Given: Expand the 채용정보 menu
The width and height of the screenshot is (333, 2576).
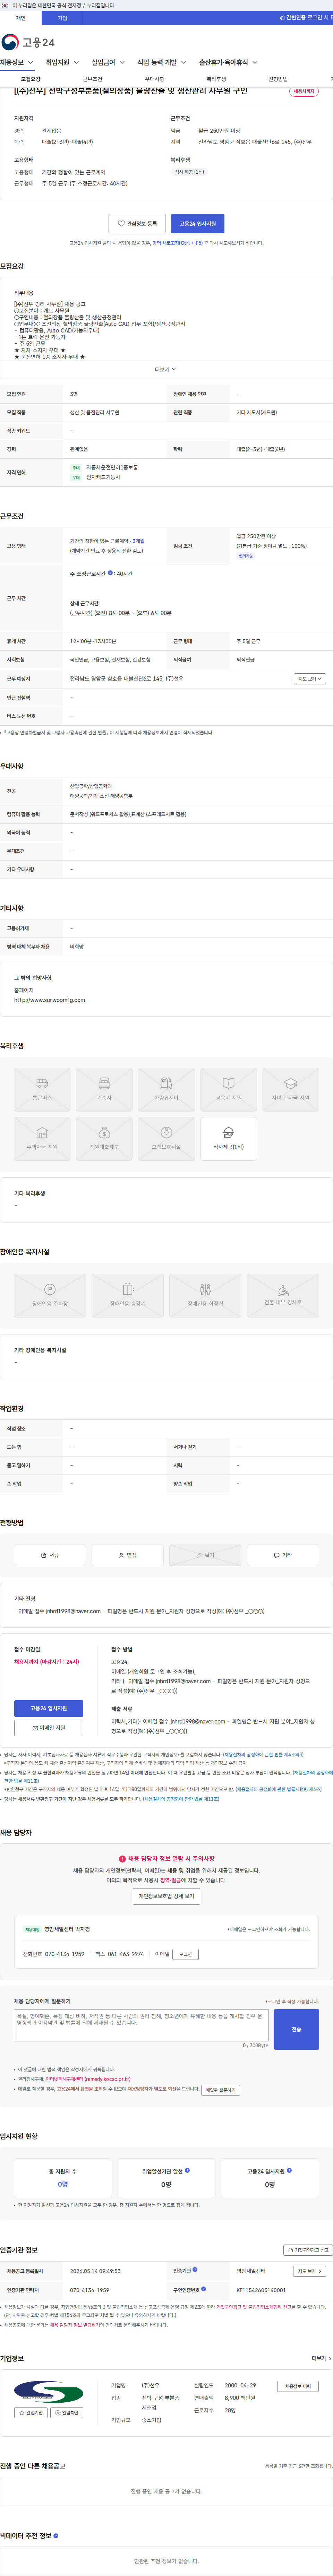Looking at the screenshot, I should (17, 62).
